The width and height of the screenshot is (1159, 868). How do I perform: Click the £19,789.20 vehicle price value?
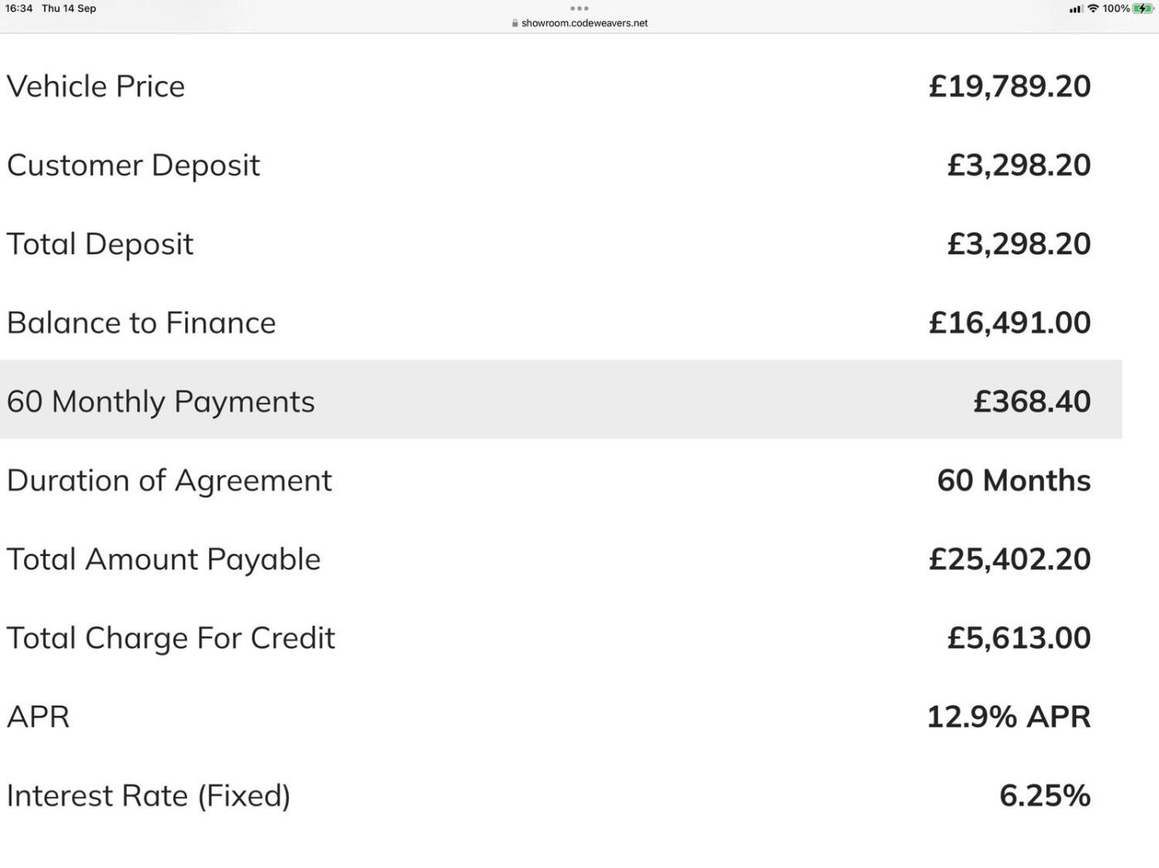pos(1009,86)
